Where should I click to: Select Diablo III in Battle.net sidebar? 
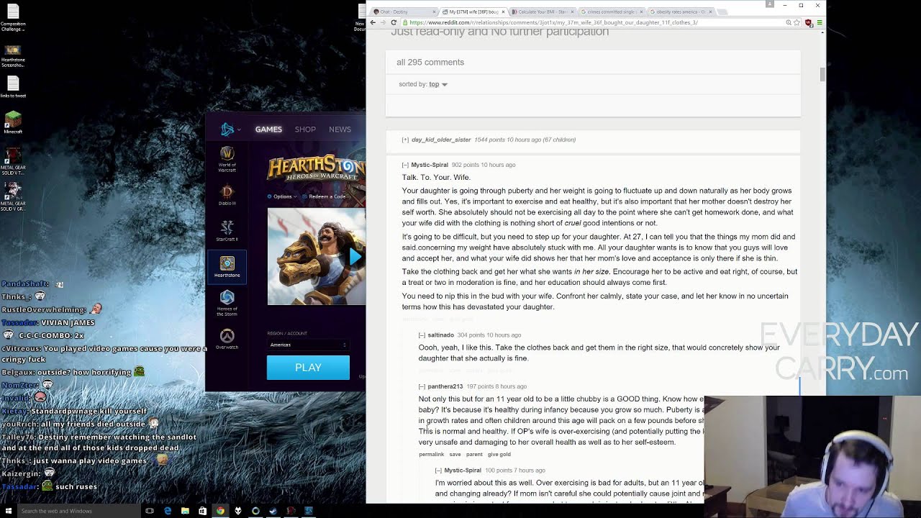point(227,195)
